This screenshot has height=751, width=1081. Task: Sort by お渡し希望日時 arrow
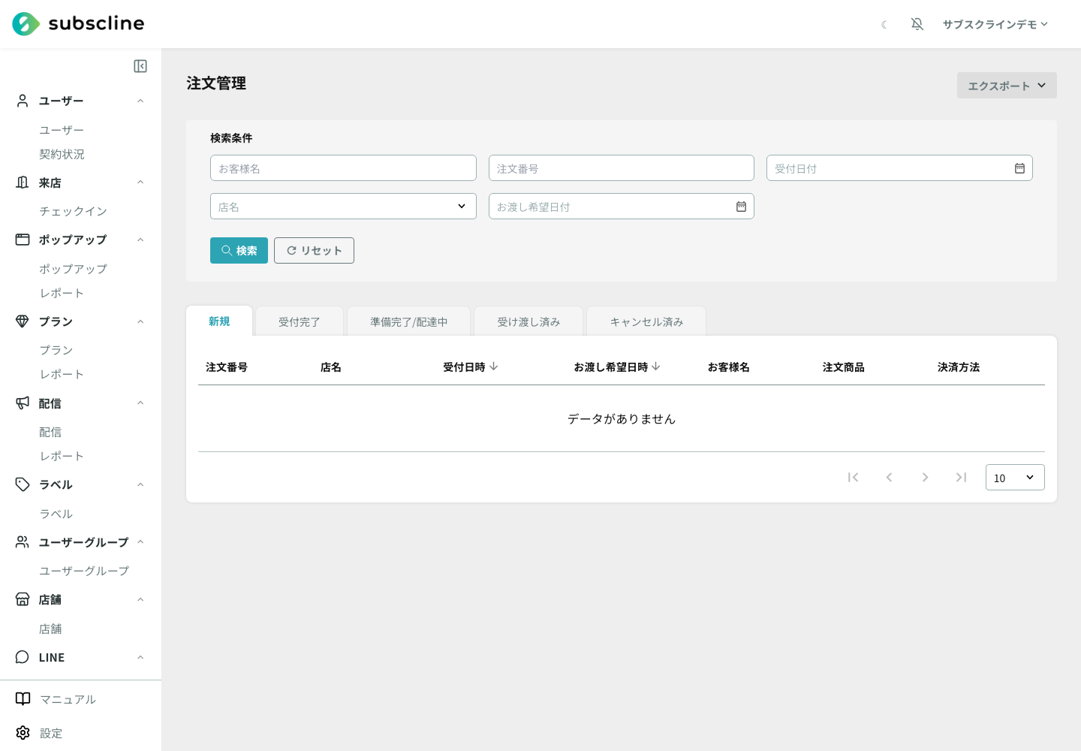click(656, 366)
